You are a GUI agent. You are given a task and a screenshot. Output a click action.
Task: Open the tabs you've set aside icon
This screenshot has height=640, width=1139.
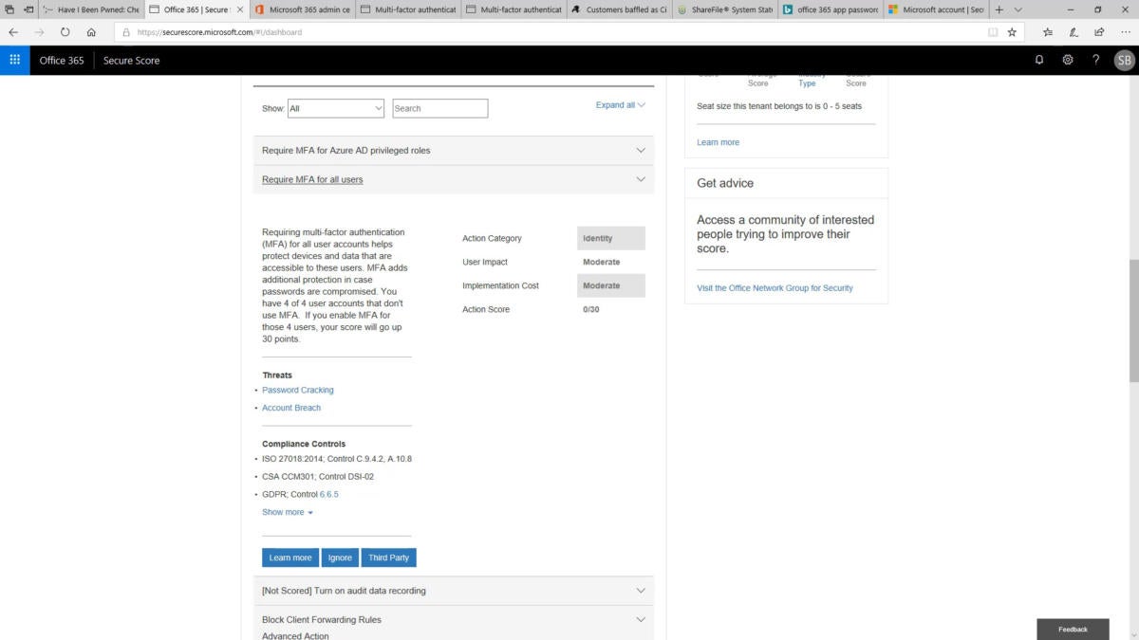click(x=9, y=9)
